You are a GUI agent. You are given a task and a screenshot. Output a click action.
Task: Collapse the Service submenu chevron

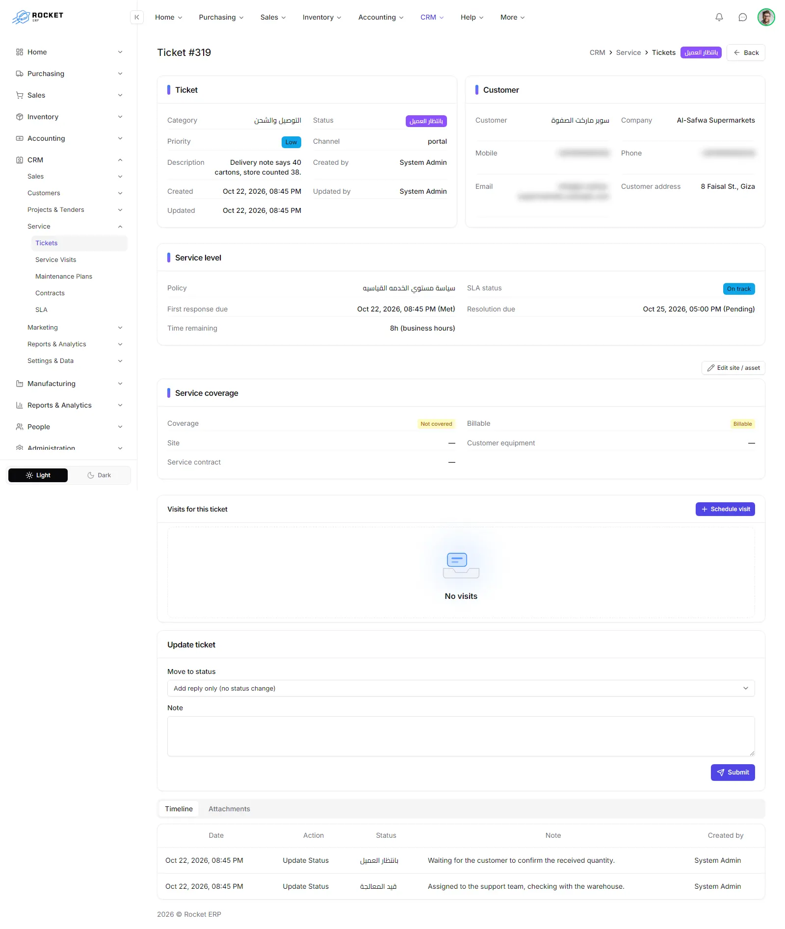pos(120,227)
